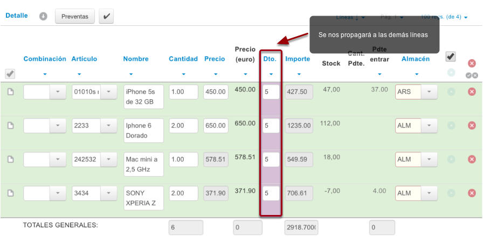This screenshot has width=484, height=237.
Task: Open the document icon on iPhone 5s row
Action: point(10,92)
